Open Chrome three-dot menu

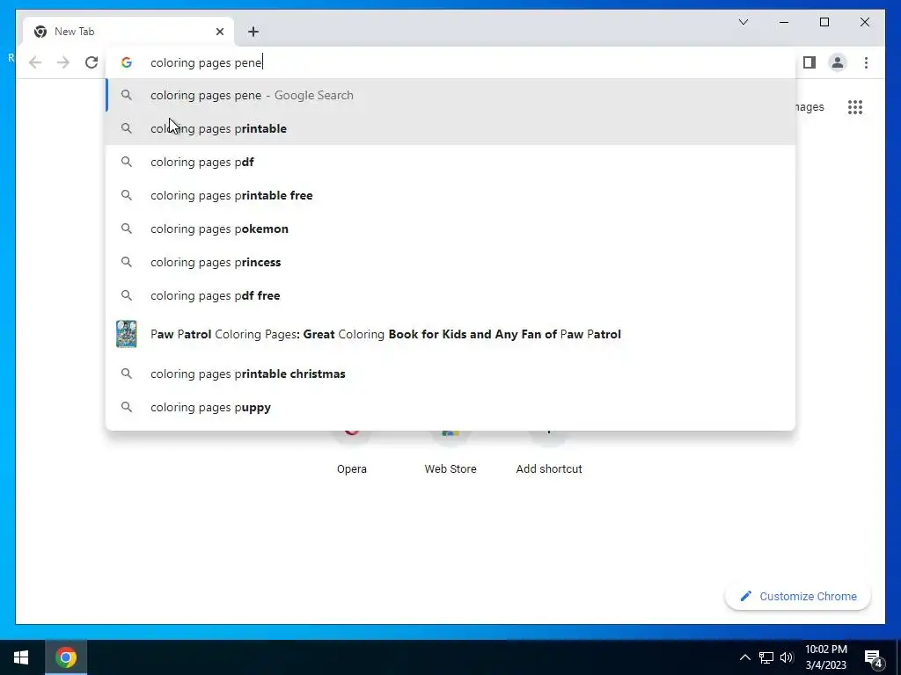866,62
